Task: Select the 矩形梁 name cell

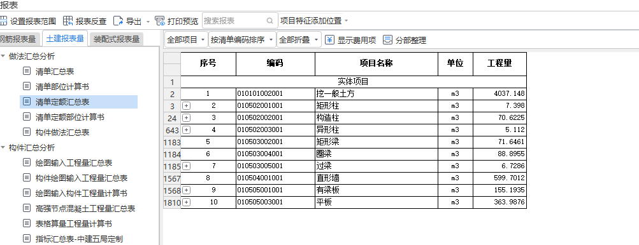Action: (x=377, y=142)
